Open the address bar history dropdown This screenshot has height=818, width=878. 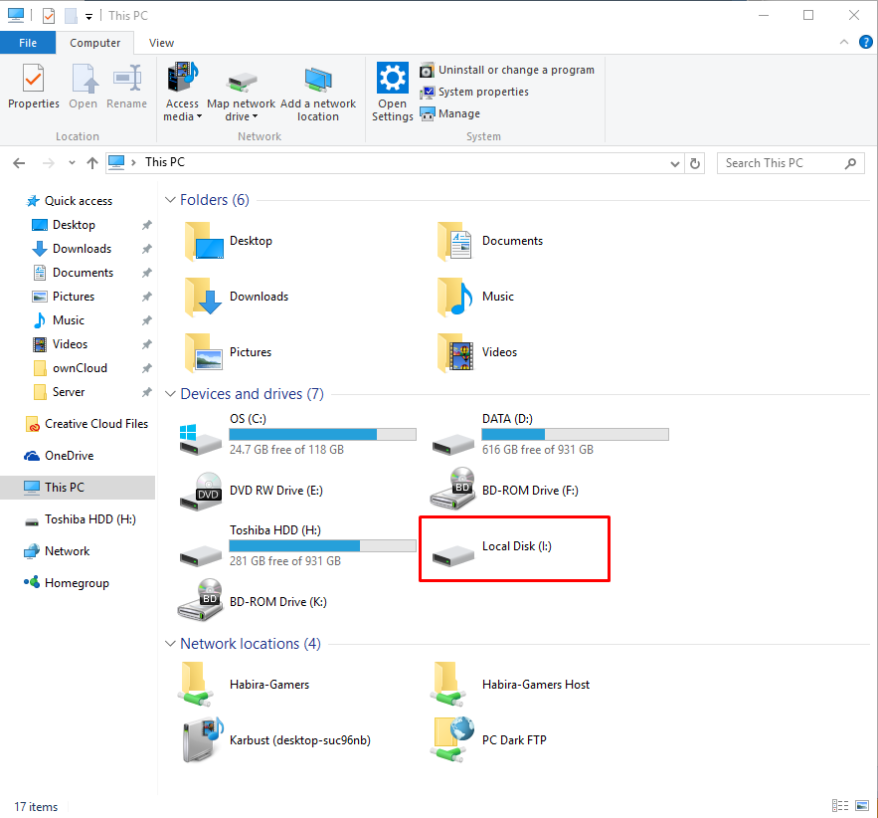(x=675, y=163)
